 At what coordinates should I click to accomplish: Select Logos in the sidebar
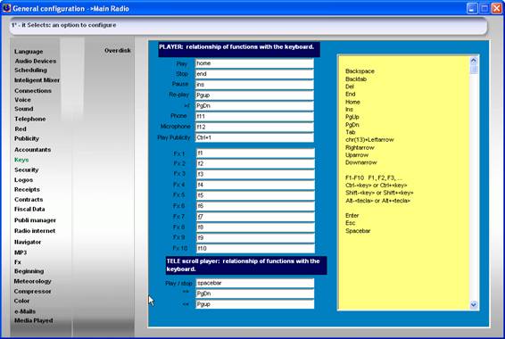point(23,180)
